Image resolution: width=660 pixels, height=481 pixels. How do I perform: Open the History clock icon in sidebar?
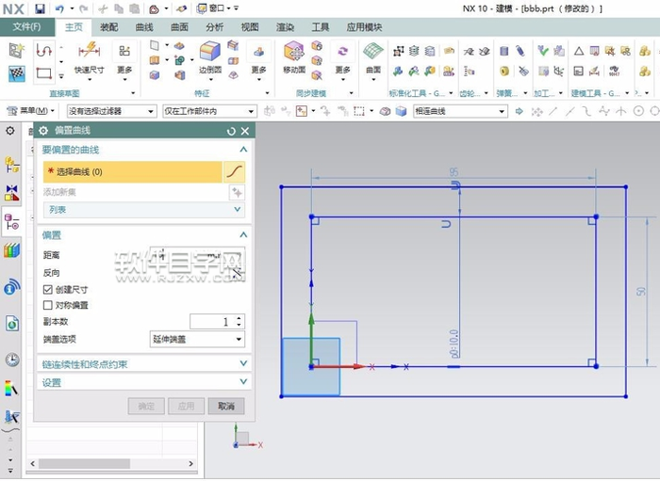click(12, 359)
